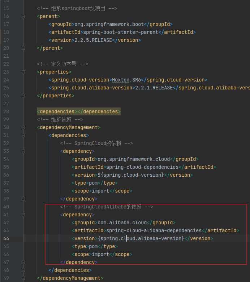Click the highlighted empty dependencies tag

pyautogui.click(x=79, y=111)
